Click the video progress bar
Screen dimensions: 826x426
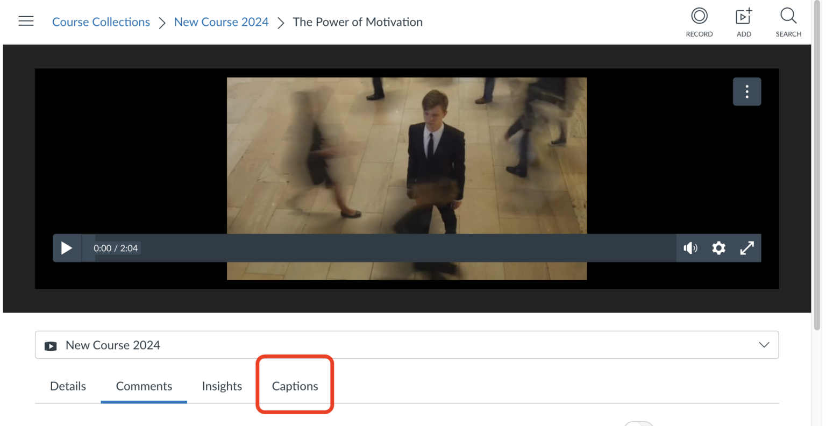click(376, 248)
